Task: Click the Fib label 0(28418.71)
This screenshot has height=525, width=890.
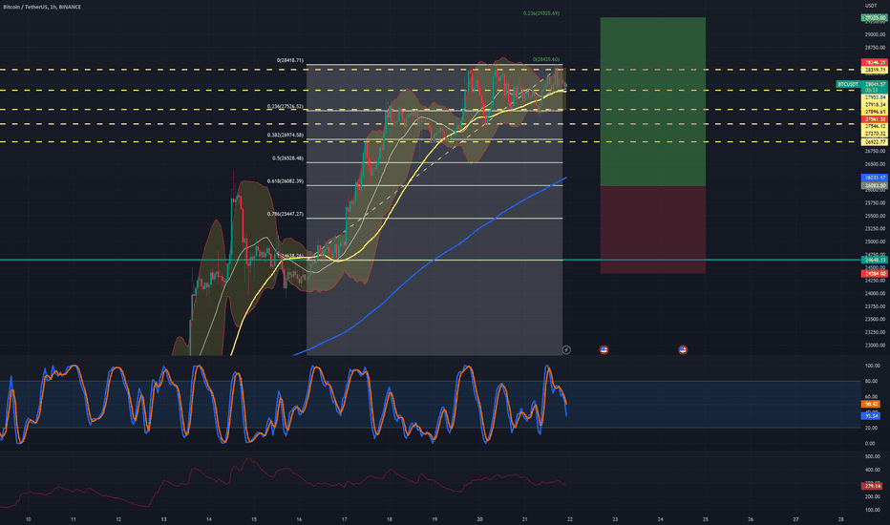Action: coord(290,60)
